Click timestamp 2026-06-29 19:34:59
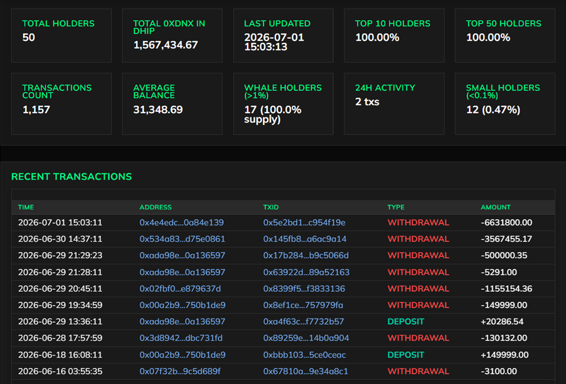Viewport: 566px width, 384px height. pyautogui.click(x=60, y=305)
